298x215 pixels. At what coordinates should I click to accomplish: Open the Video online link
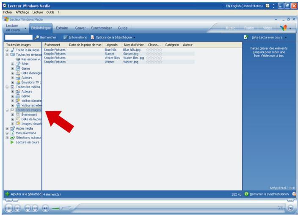coord(268,28)
